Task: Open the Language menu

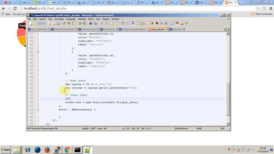Action: pyautogui.click(x=71, y=19)
